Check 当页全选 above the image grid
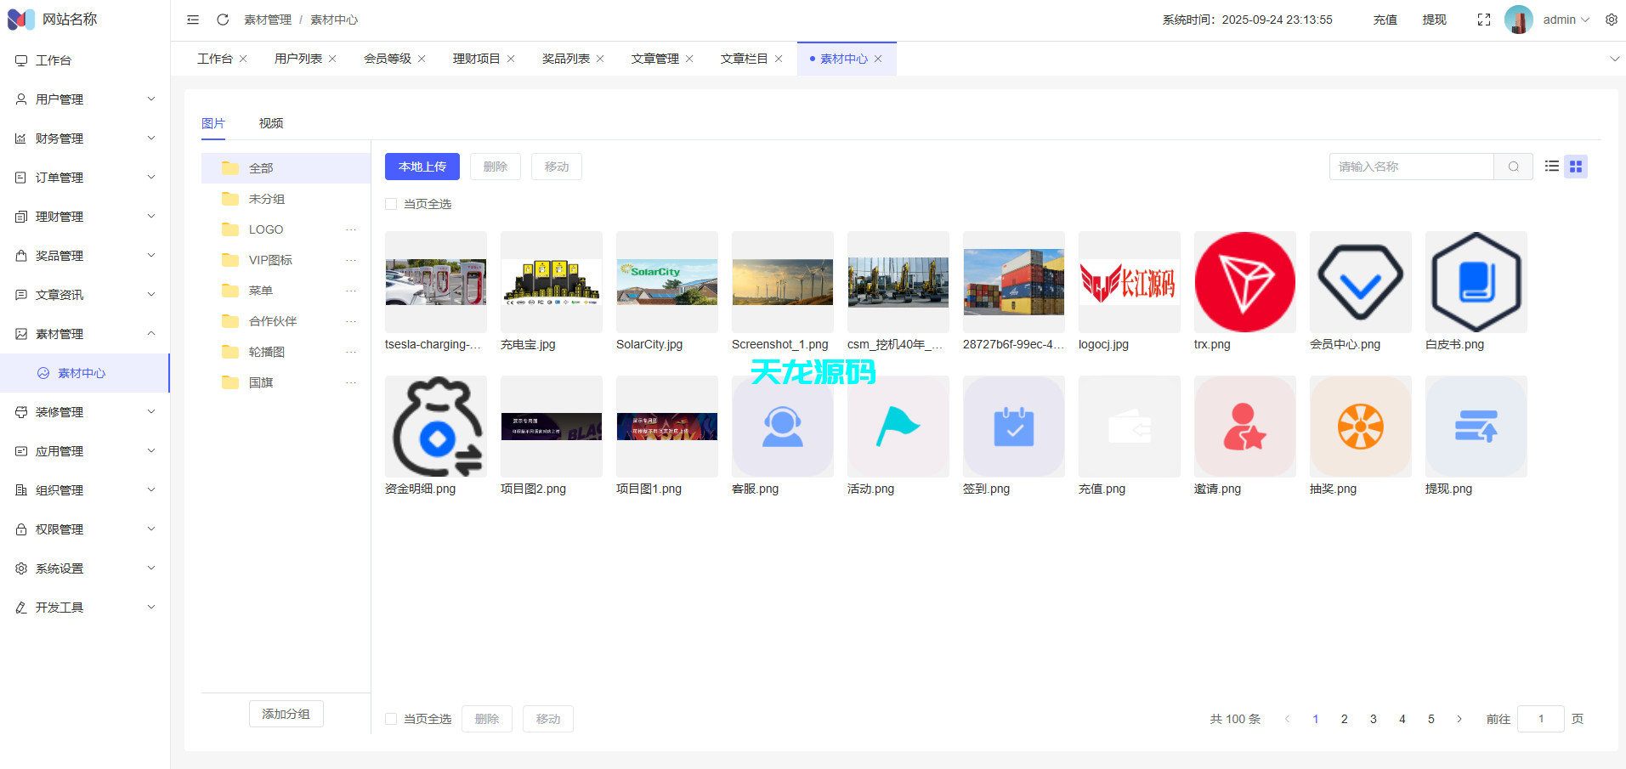Viewport: 1626px width, 769px height. pyautogui.click(x=391, y=204)
